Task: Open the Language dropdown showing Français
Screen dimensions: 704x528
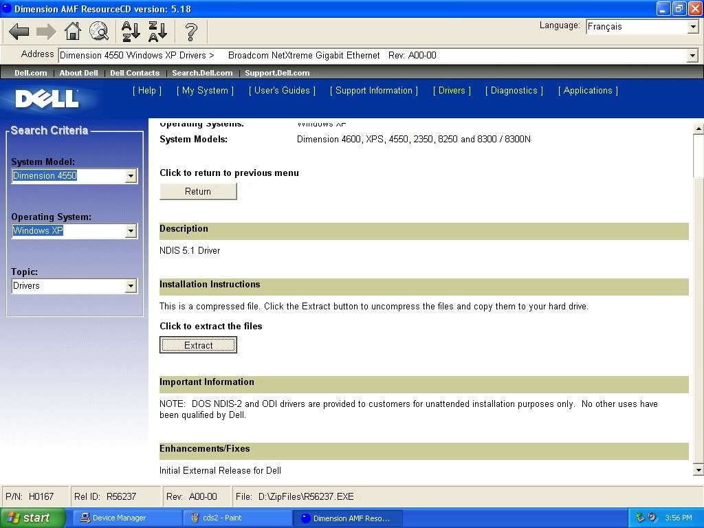Action: (x=642, y=27)
